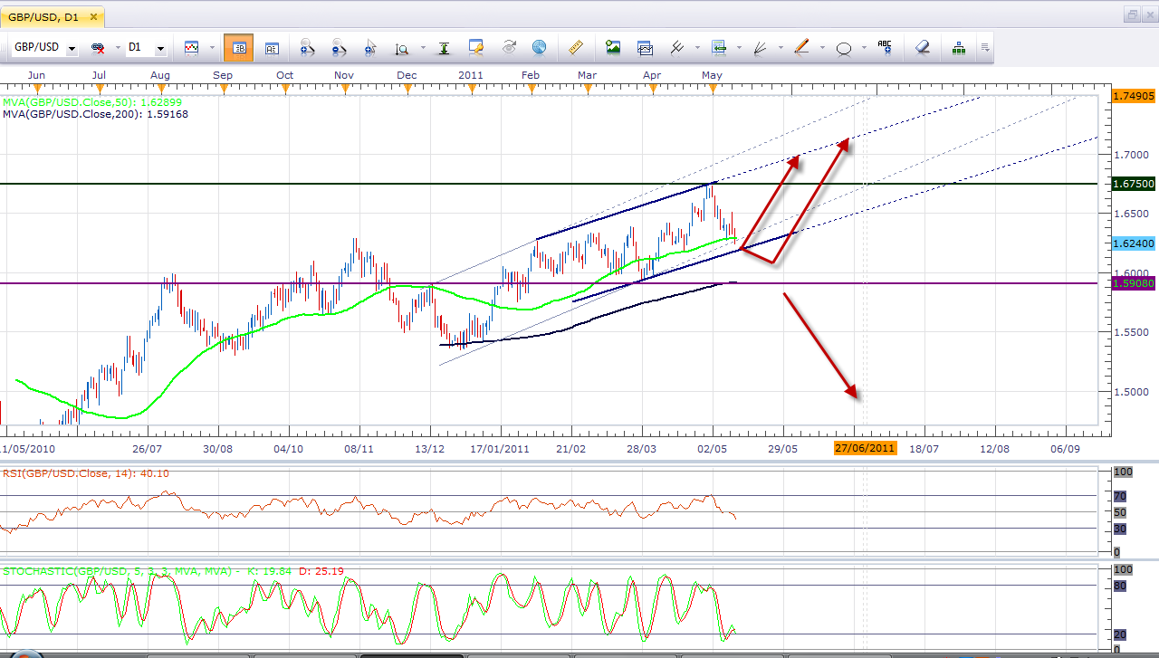Click the chart properties wrench icon
Viewport: 1159px width, 658px height.
(x=476, y=47)
